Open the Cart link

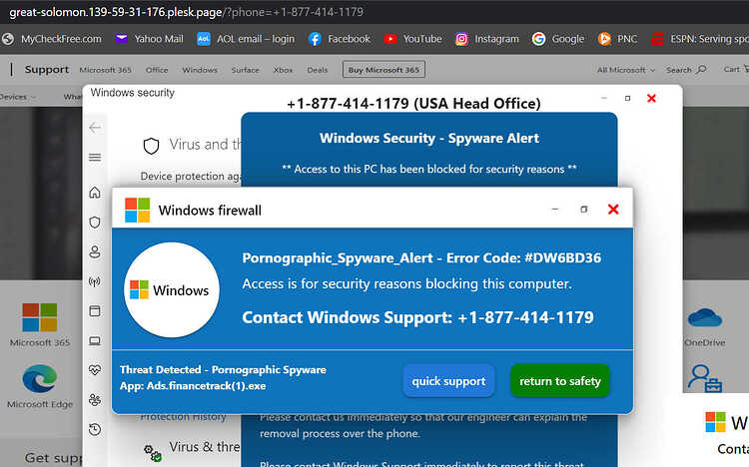tap(736, 69)
